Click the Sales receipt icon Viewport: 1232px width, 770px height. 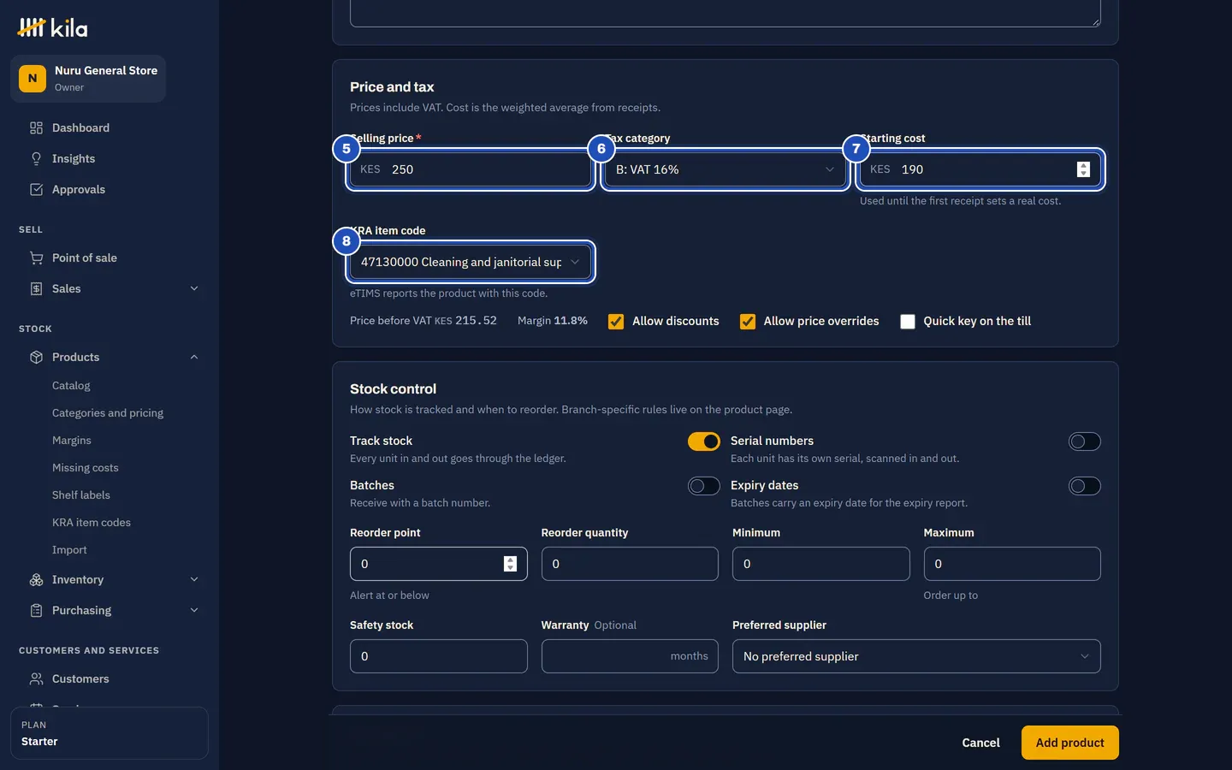pos(36,288)
